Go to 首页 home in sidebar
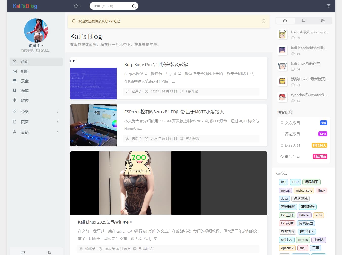 click(x=36, y=62)
